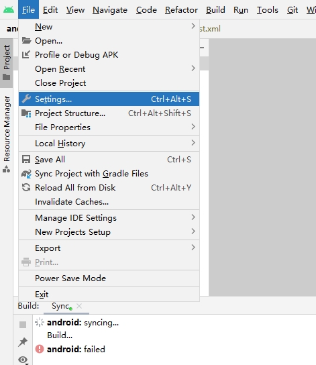Select Profile or Debug APK icon
This screenshot has height=365, width=316.
click(x=25, y=54)
